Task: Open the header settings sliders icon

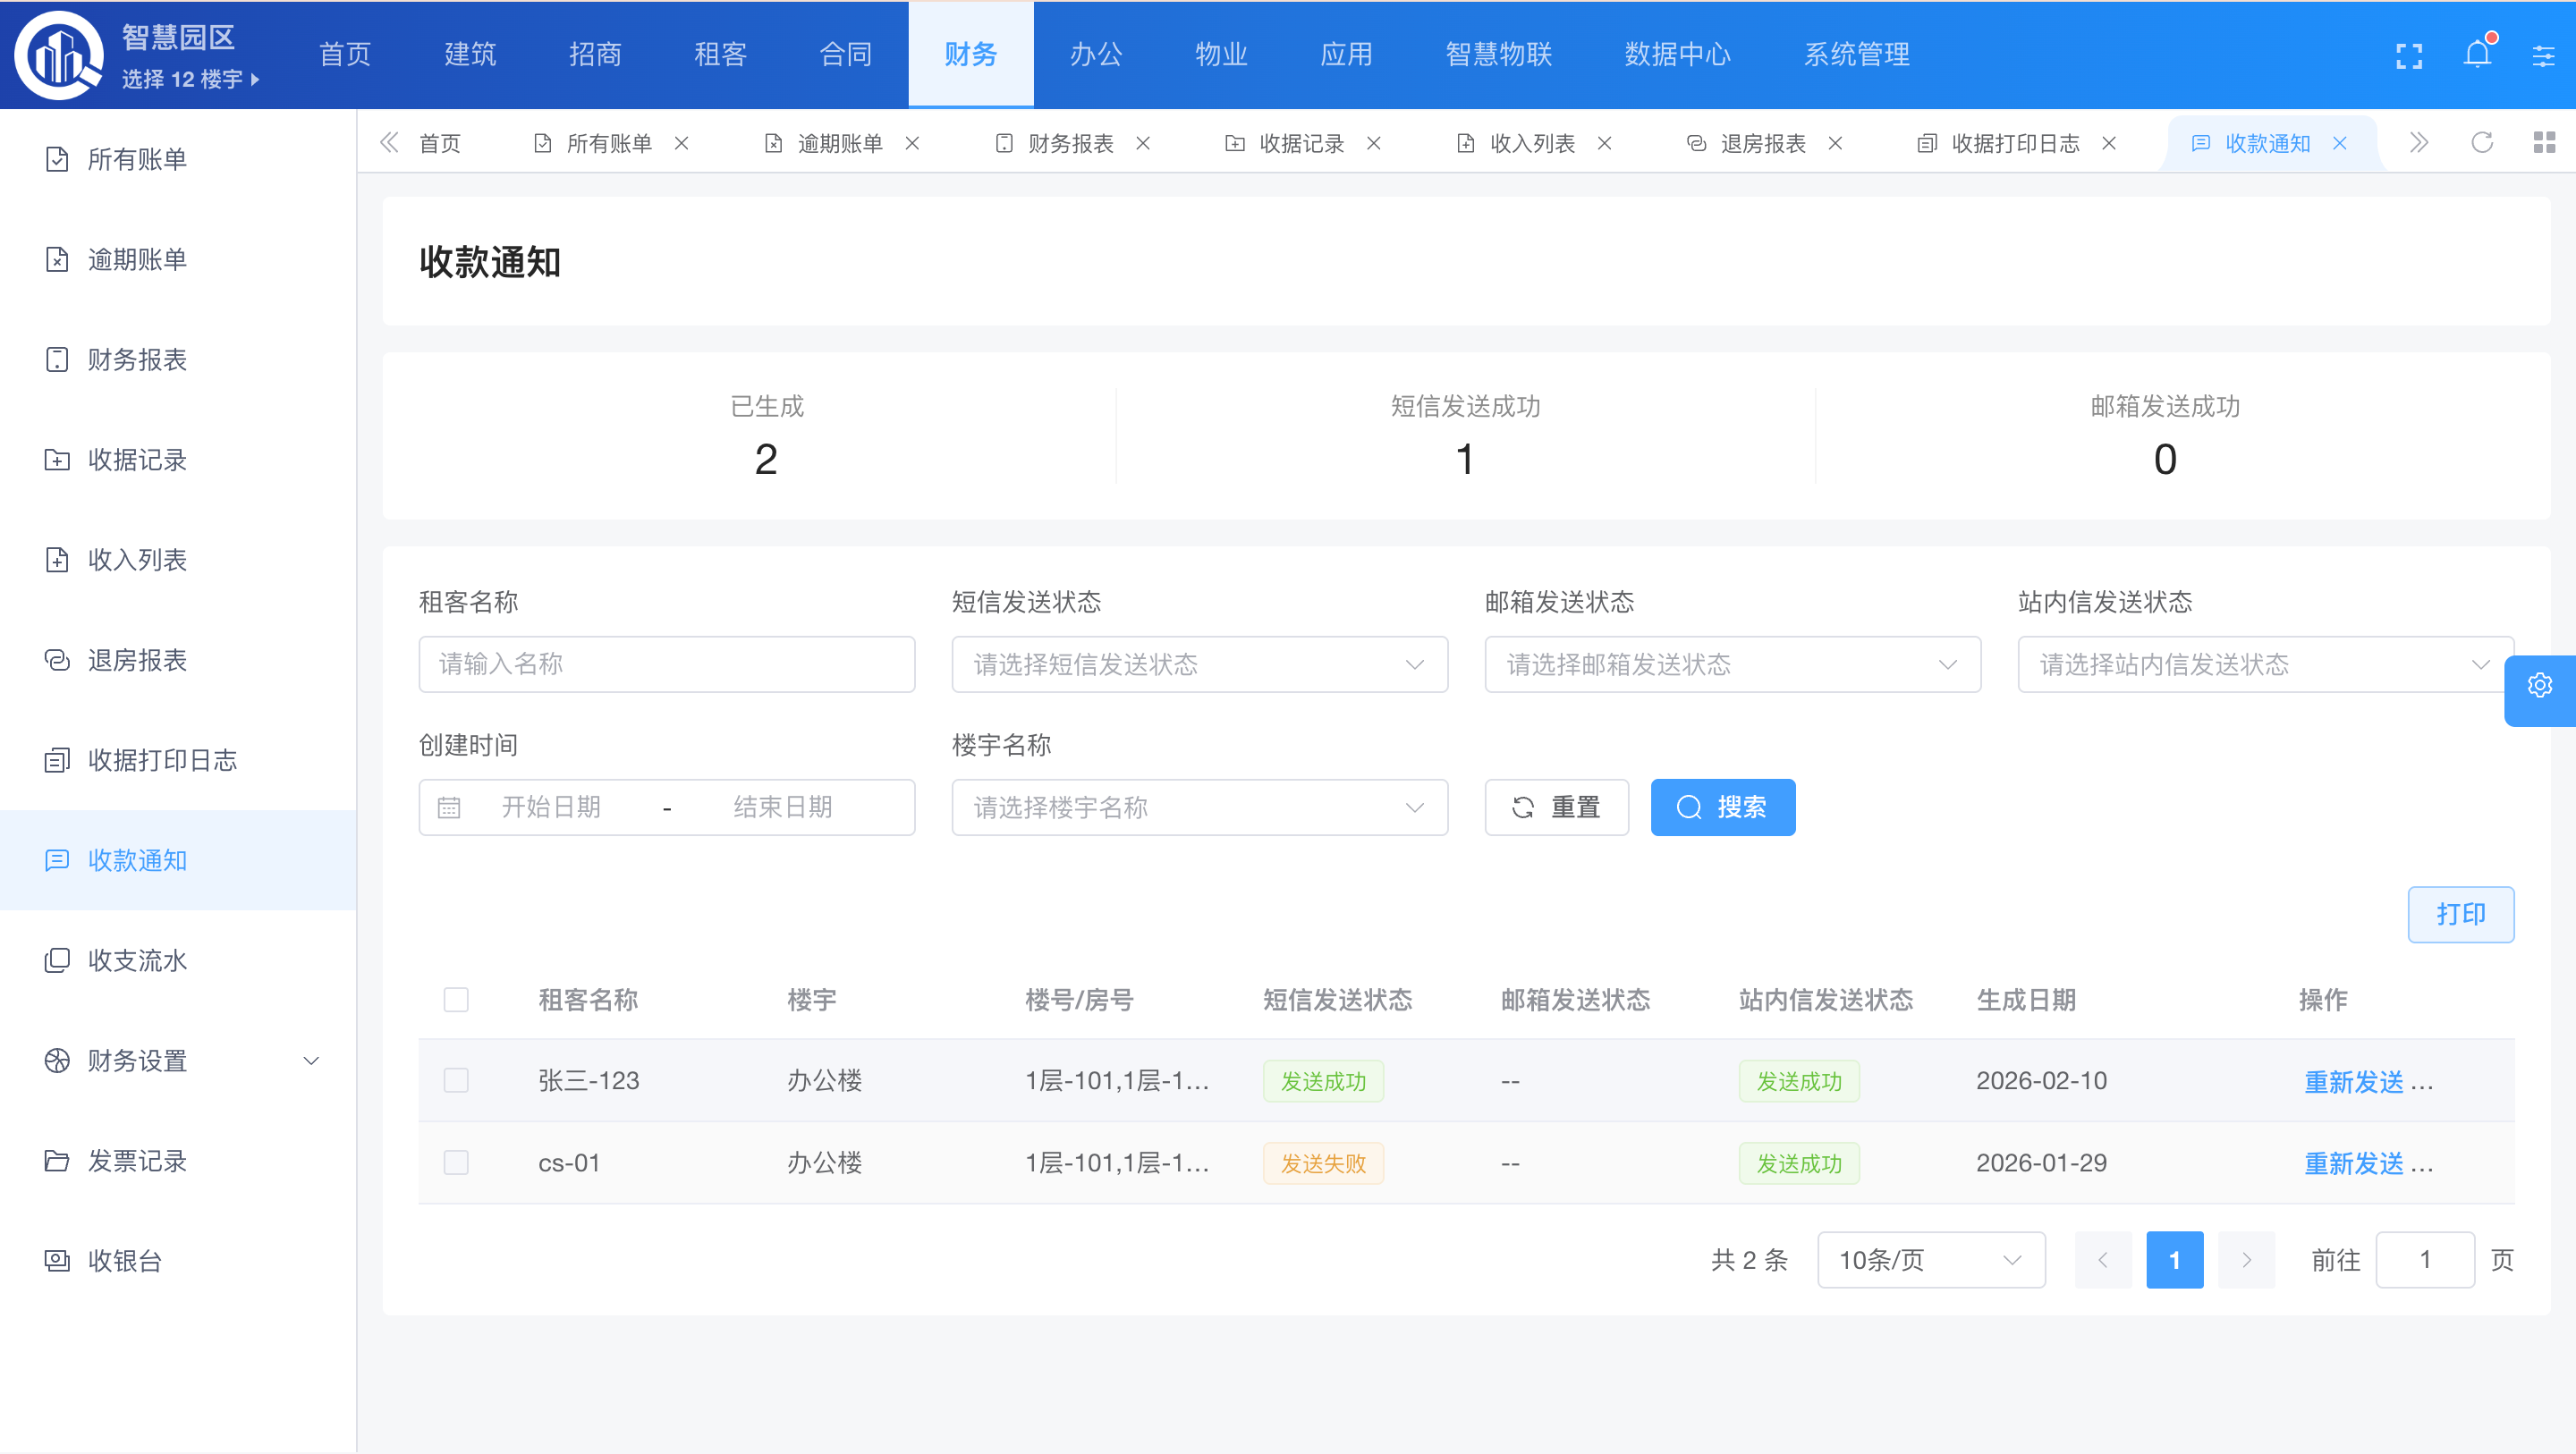Action: click(2543, 56)
